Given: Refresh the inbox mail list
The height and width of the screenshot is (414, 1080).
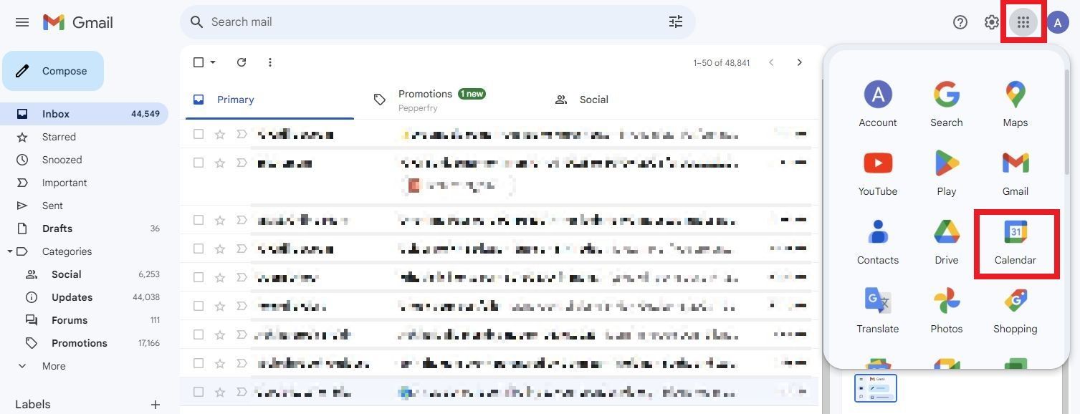Looking at the screenshot, I should 242,62.
